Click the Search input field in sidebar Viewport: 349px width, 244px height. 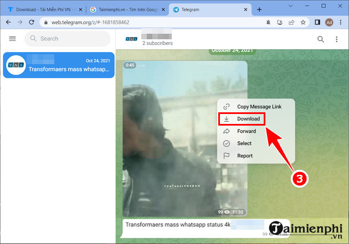tap(67, 39)
